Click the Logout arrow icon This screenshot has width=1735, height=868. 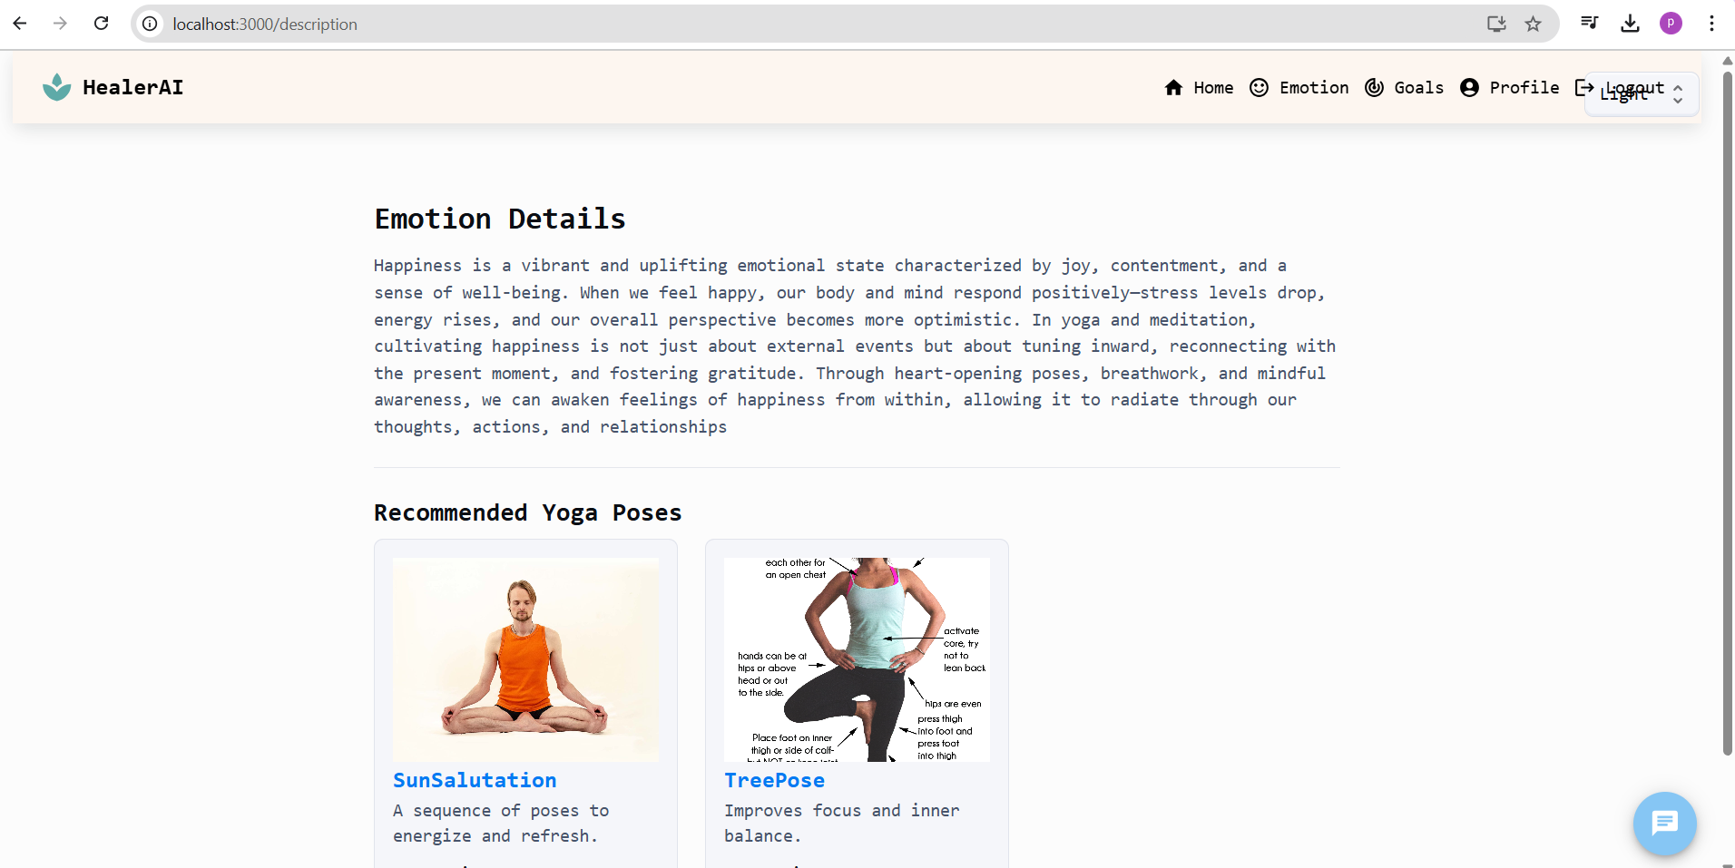pos(1584,87)
